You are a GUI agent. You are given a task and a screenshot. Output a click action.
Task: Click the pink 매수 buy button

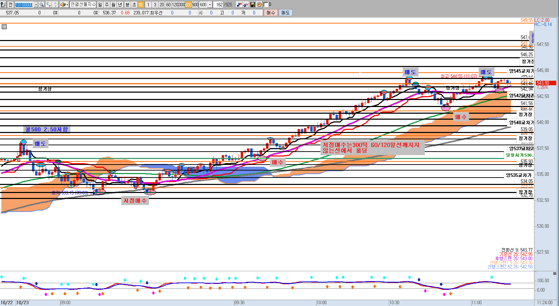(271, 13)
